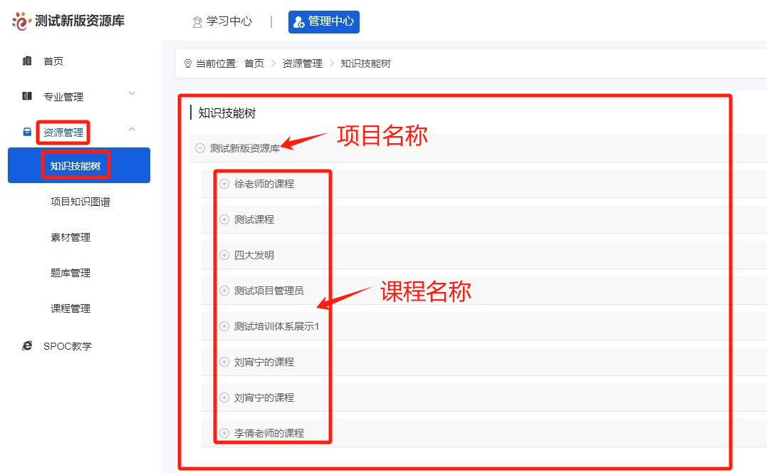
Task: Select the 徐老师的课程 row text
Action: click(x=264, y=184)
